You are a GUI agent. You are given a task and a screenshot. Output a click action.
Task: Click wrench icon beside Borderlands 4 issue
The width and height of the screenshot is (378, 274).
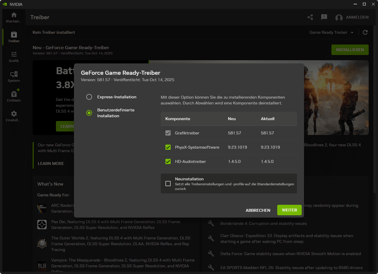click(x=211, y=223)
